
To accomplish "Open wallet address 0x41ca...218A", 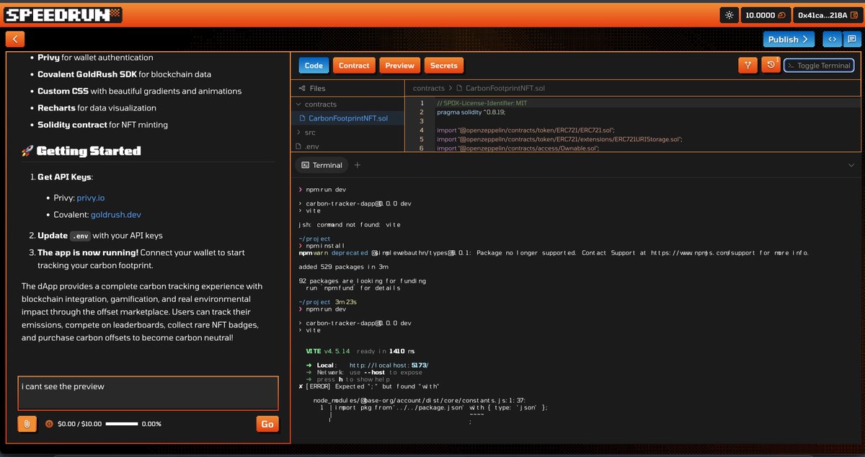I will [x=826, y=14].
